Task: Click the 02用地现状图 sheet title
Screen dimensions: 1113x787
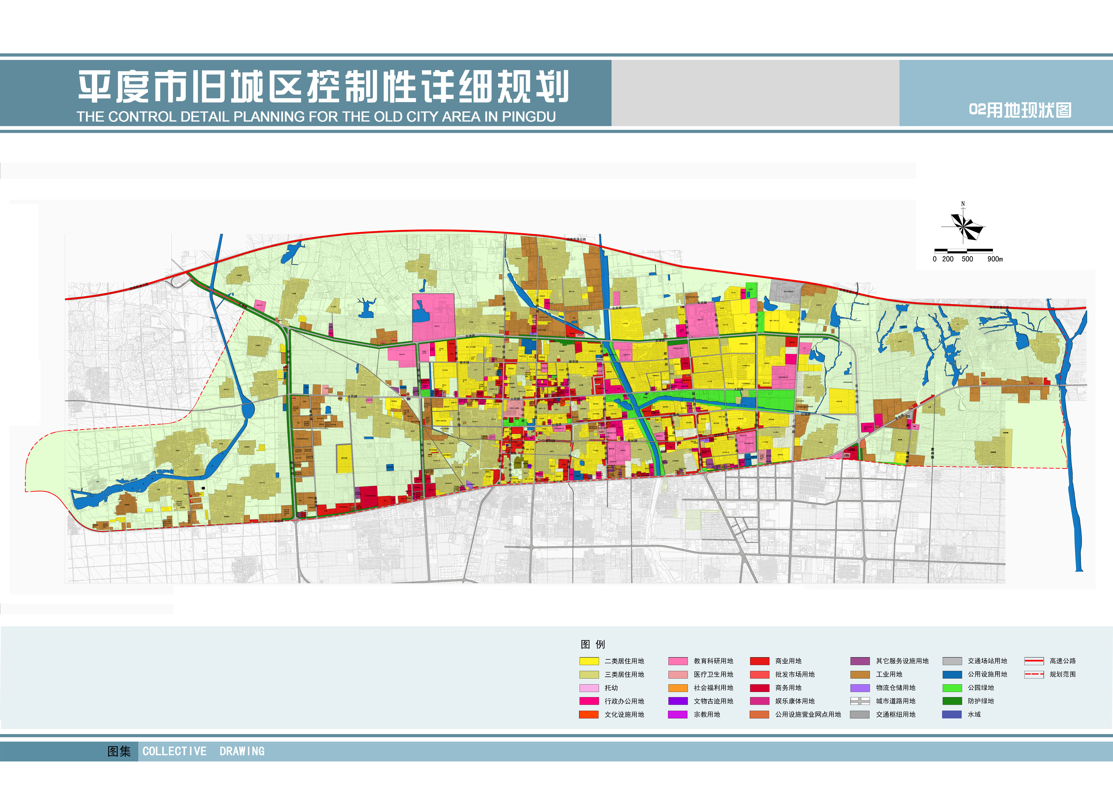Action: pyautogui.click(x=1020, y=110)
